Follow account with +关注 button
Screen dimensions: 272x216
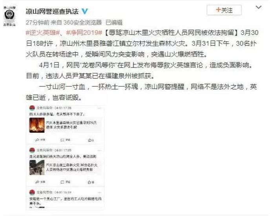224,10
